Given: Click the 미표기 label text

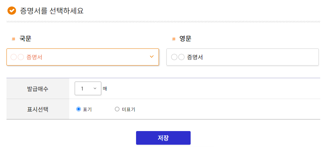Looking at the screenshot, I should (x=129, y=109).
